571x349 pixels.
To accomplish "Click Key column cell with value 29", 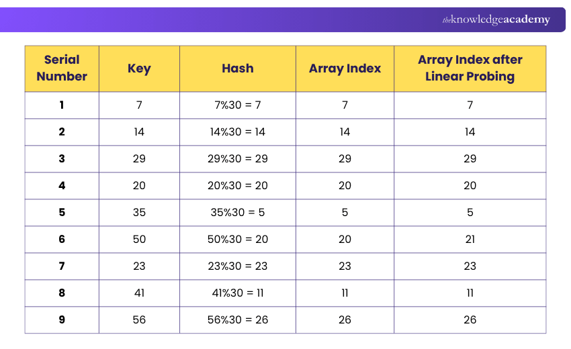I will coord(139,158).
